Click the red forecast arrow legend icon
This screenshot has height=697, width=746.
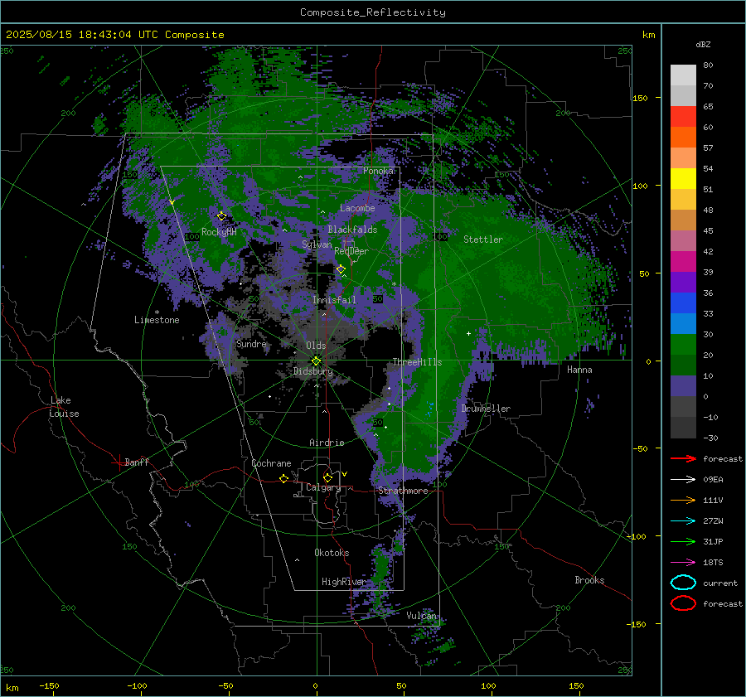pos(683,458)
